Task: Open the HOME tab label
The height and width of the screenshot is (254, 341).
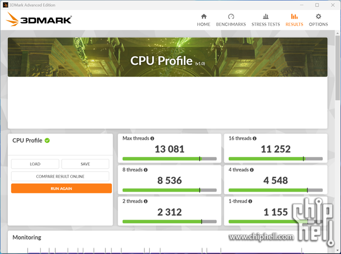Action: pos(204,24)
